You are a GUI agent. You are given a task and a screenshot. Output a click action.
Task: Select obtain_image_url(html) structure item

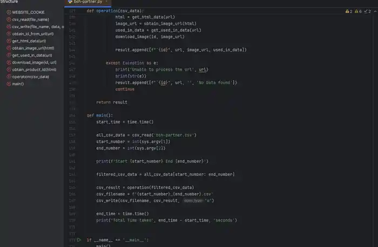(x=33, y=48)
